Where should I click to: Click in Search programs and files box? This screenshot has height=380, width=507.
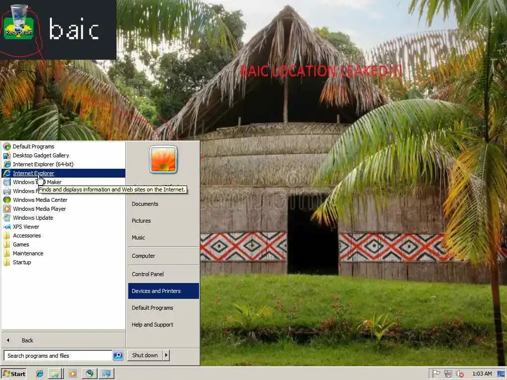[x=58, y=355]
